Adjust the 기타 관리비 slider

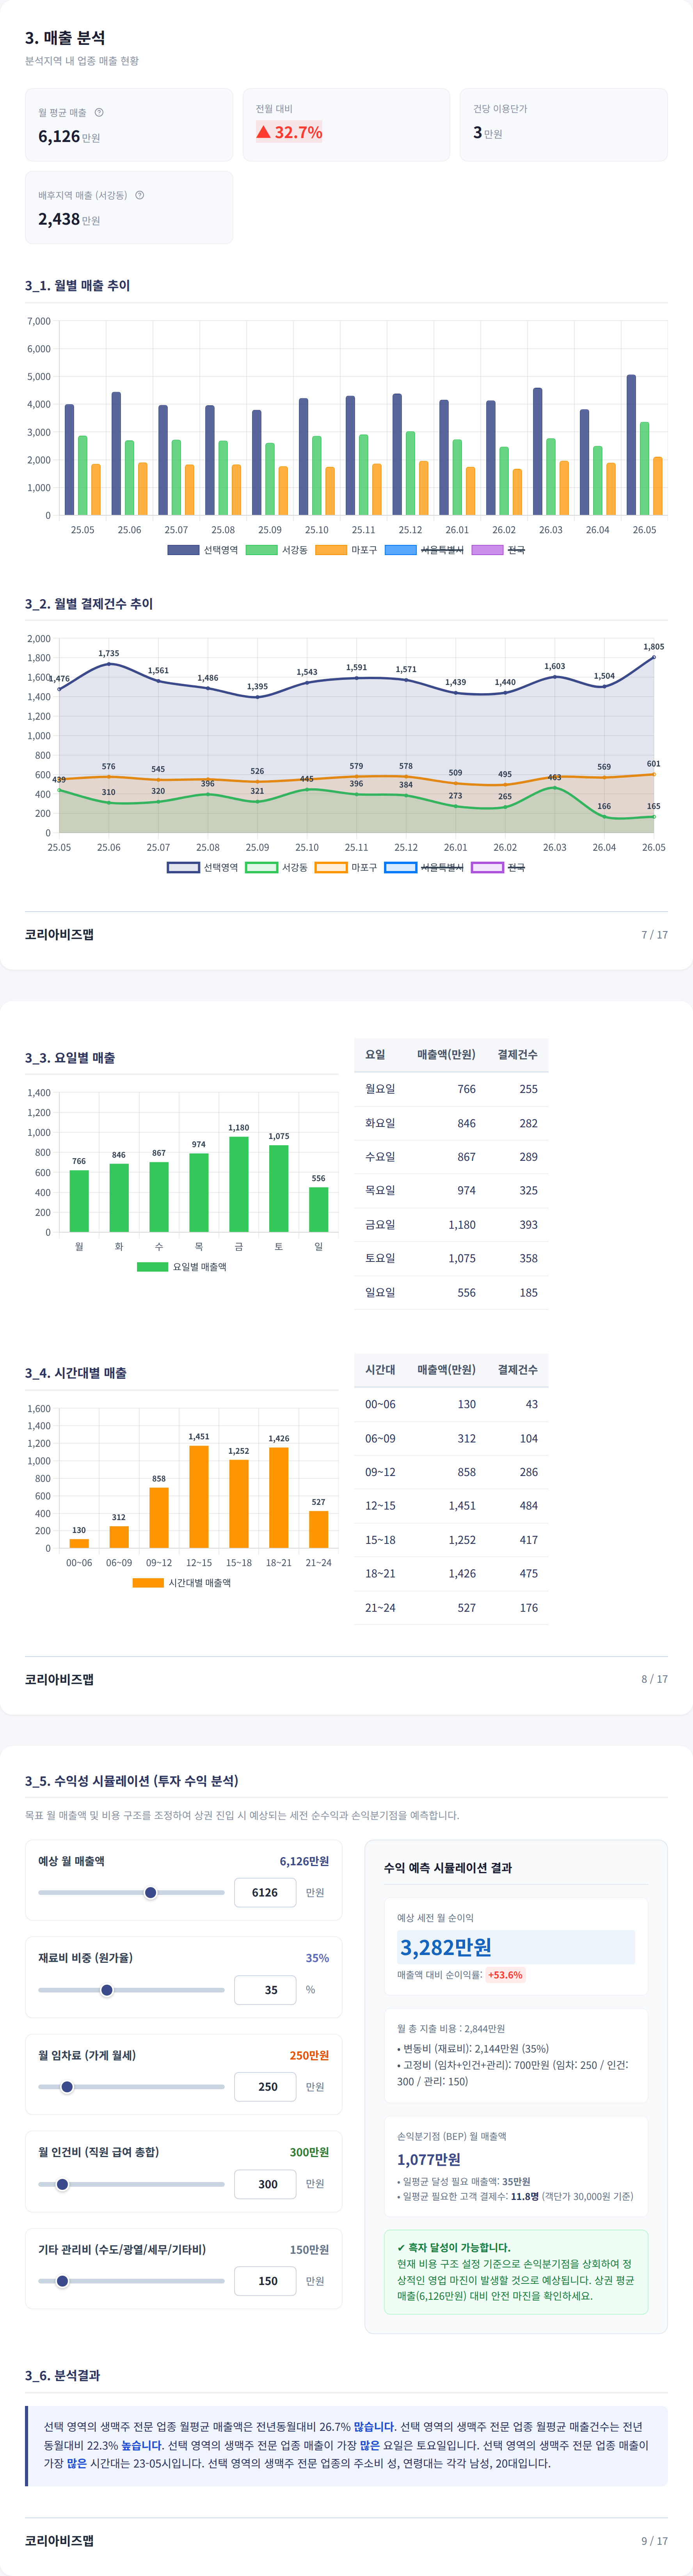pos(131,2281)
